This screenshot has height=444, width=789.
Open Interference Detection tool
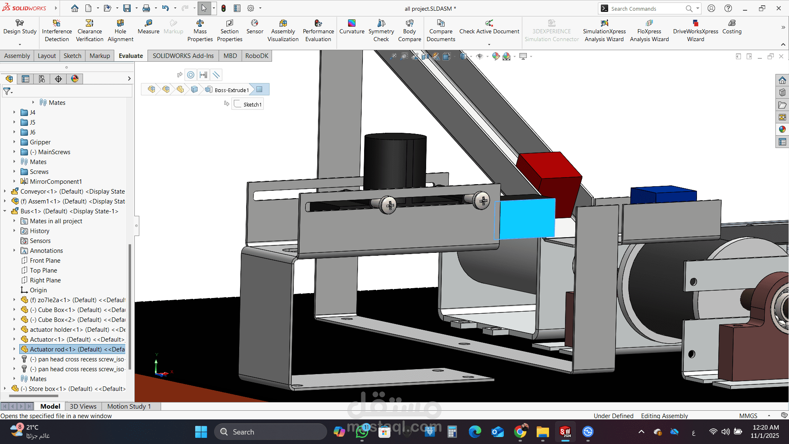[x=57, y=30]
